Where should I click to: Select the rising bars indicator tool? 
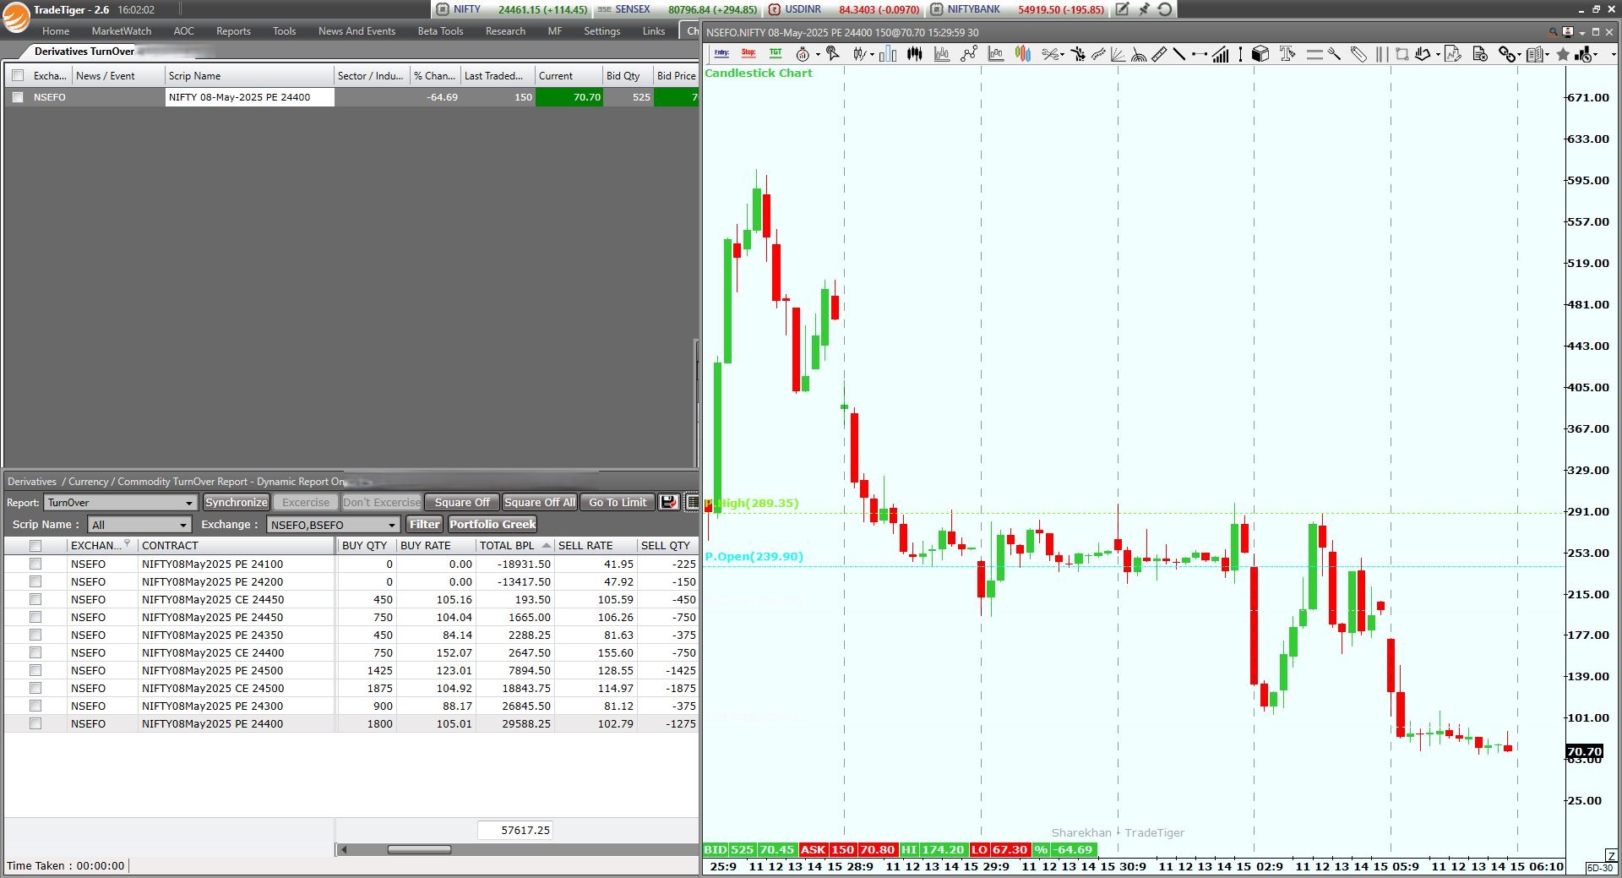(1221, 54)
